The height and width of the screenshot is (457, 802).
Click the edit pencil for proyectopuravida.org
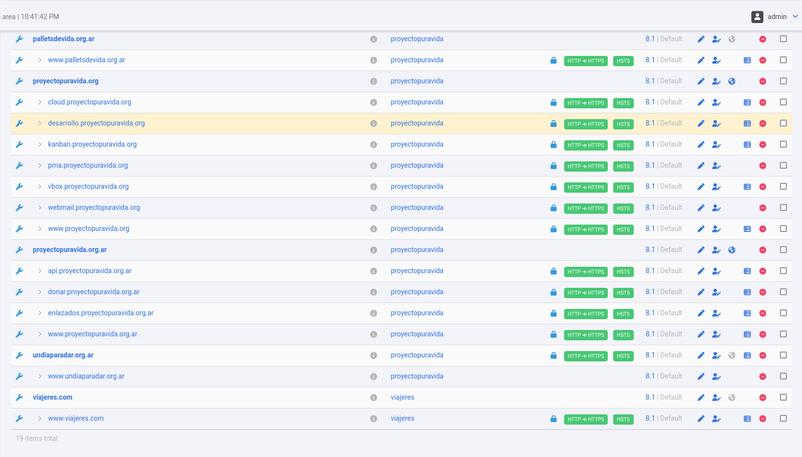point(701,81)
